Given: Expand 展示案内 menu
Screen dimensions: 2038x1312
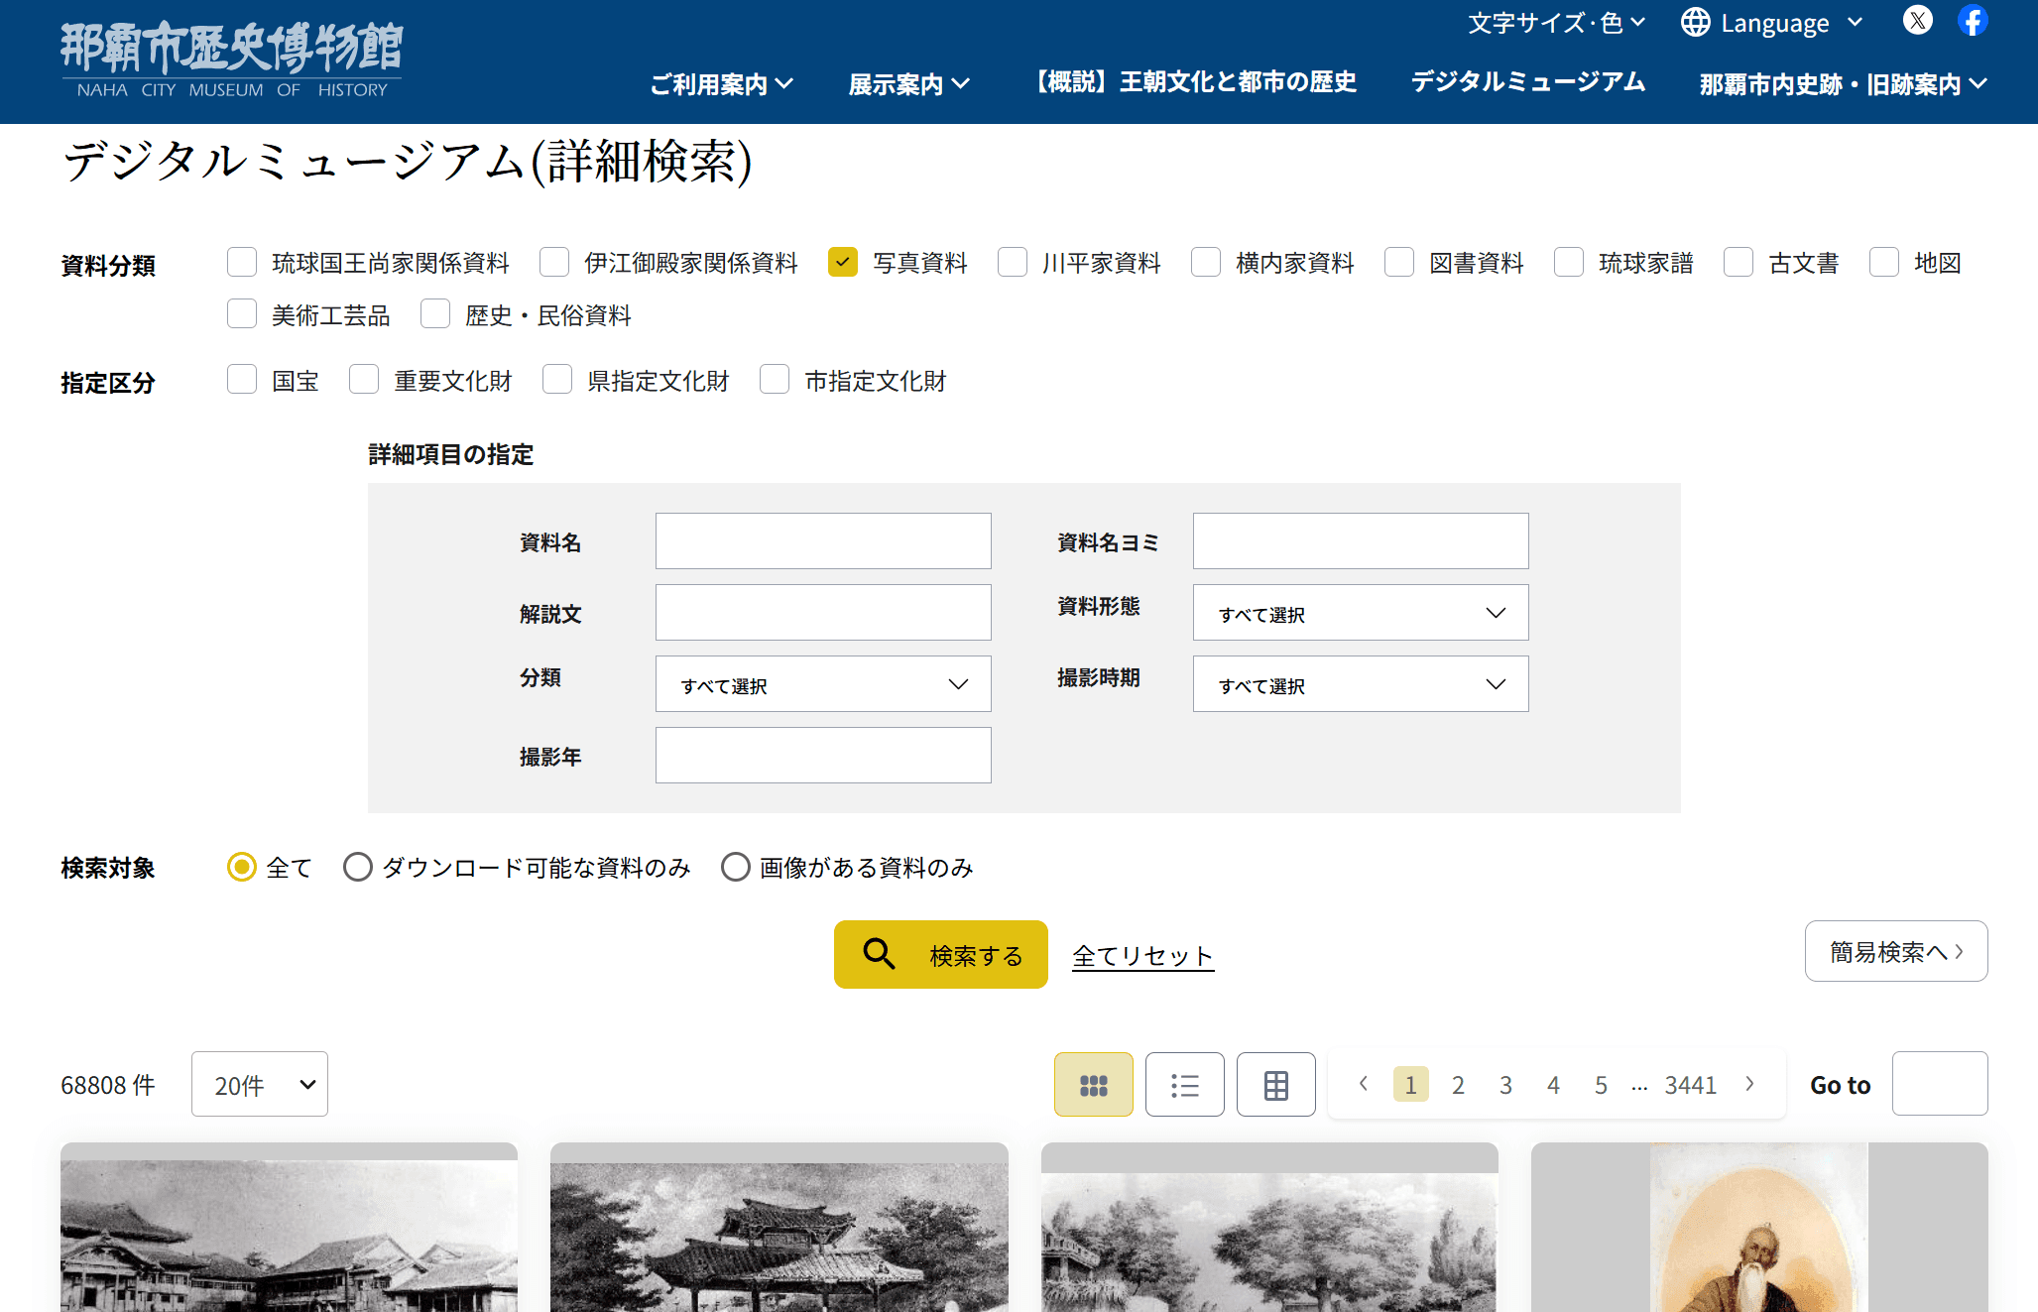Looking at the screenshot, I should tap(908, 84).
